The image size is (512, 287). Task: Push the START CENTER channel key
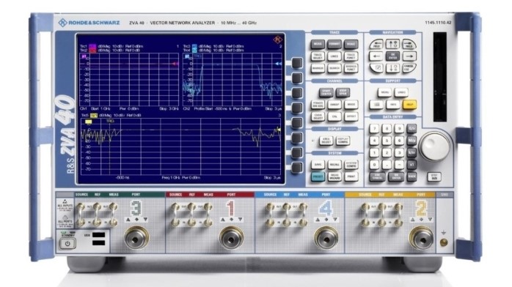tap(326, 92)
